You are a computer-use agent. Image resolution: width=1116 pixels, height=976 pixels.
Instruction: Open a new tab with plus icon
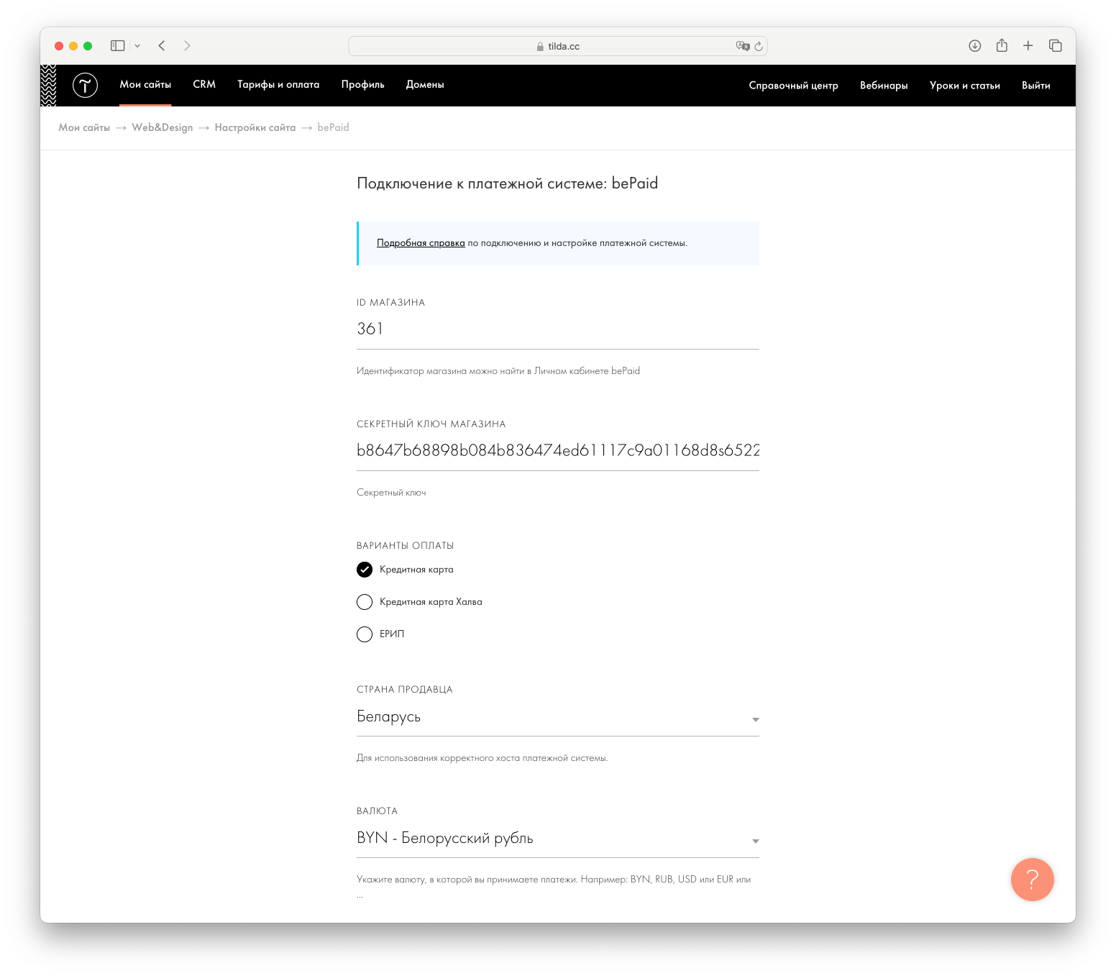[1028, 45]
